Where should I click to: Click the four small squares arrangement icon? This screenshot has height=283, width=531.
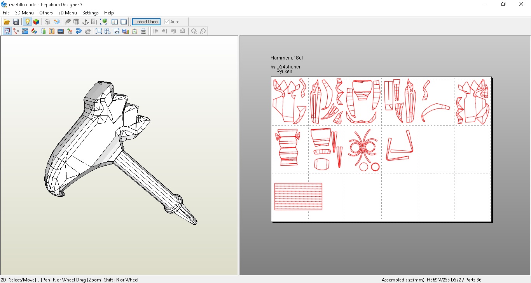108,31
